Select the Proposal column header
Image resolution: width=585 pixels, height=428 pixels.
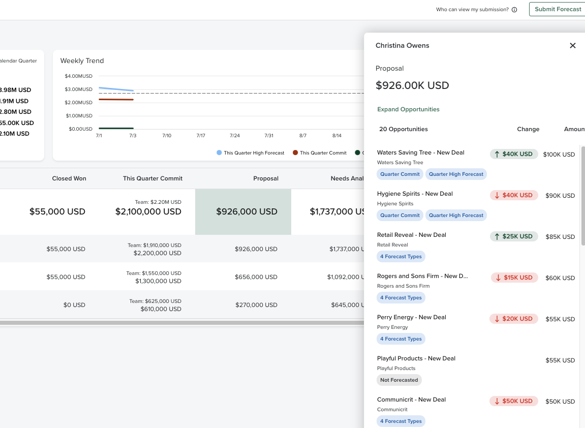266,178
